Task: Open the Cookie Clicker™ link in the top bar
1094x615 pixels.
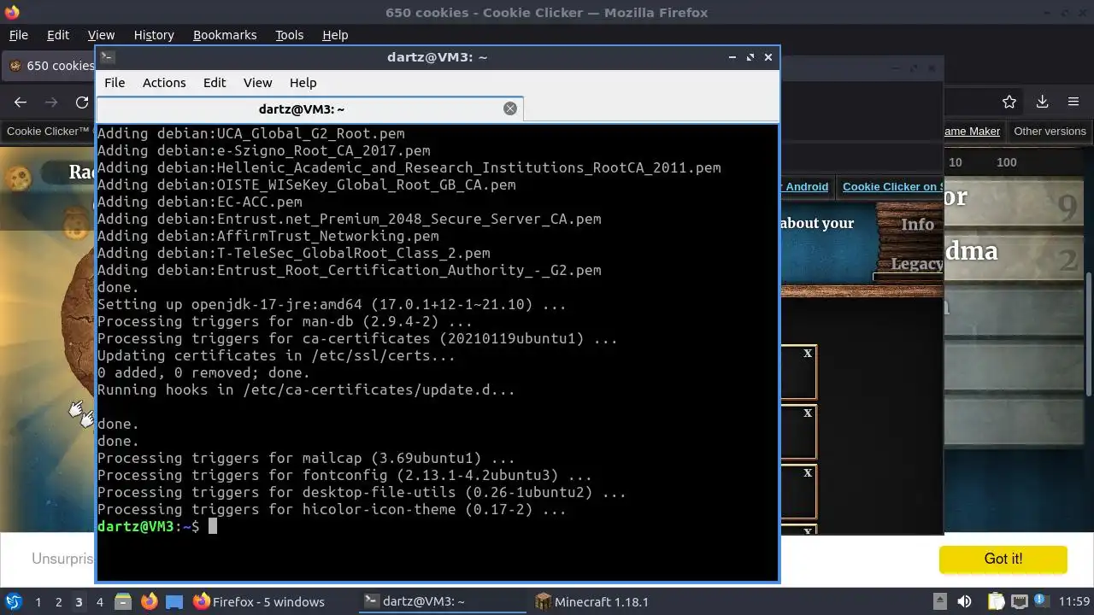Action: [x=48, y=132]
